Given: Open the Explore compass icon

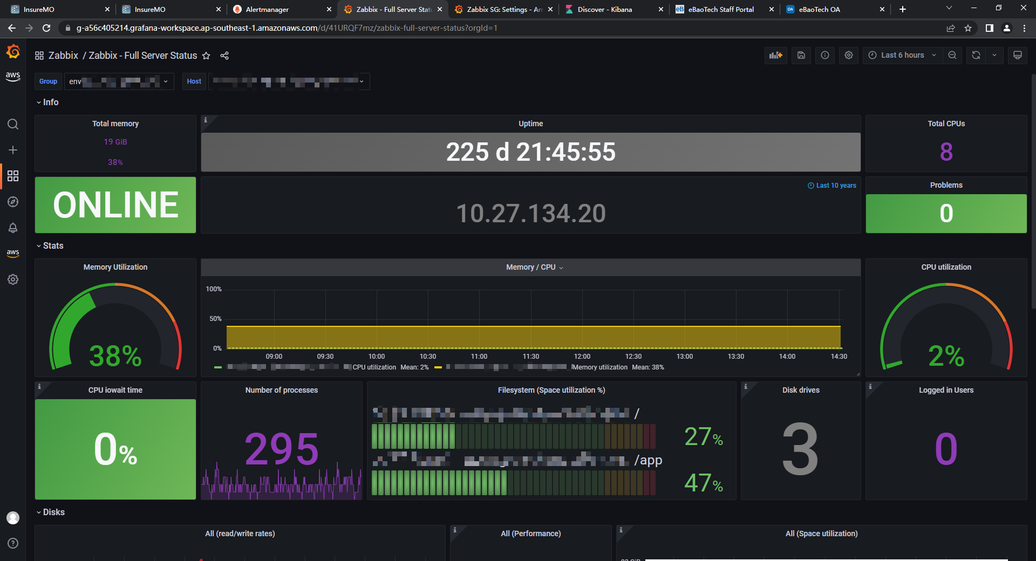Looking at the screenshot, I should (13, 202).
